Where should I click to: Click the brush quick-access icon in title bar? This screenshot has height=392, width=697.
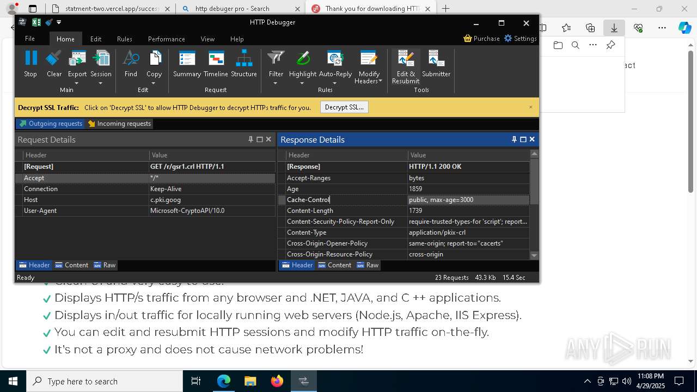49,22
